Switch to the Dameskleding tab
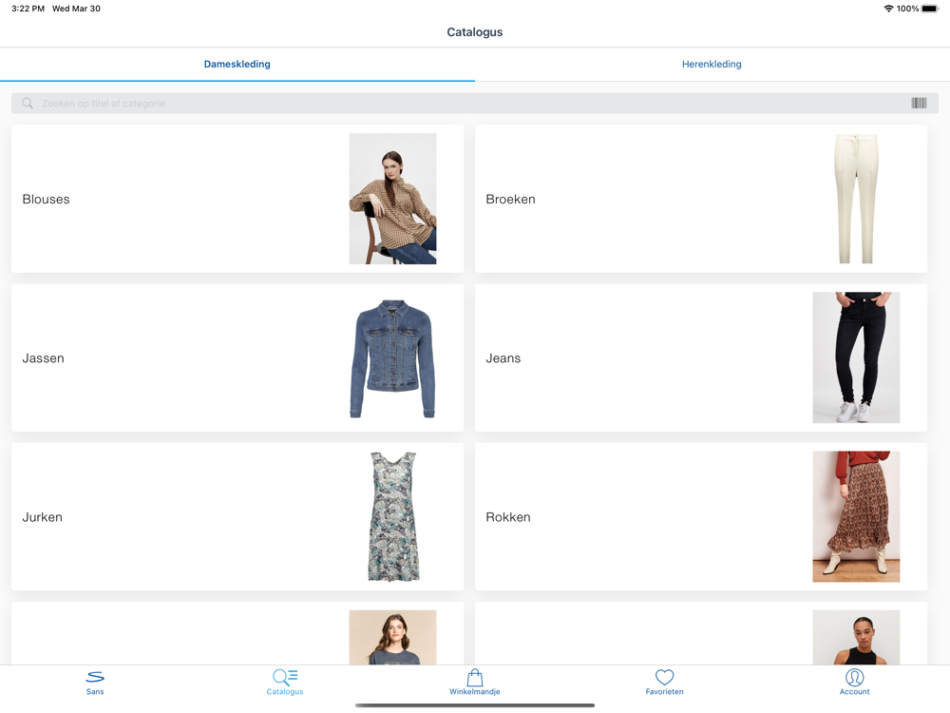 237,65
